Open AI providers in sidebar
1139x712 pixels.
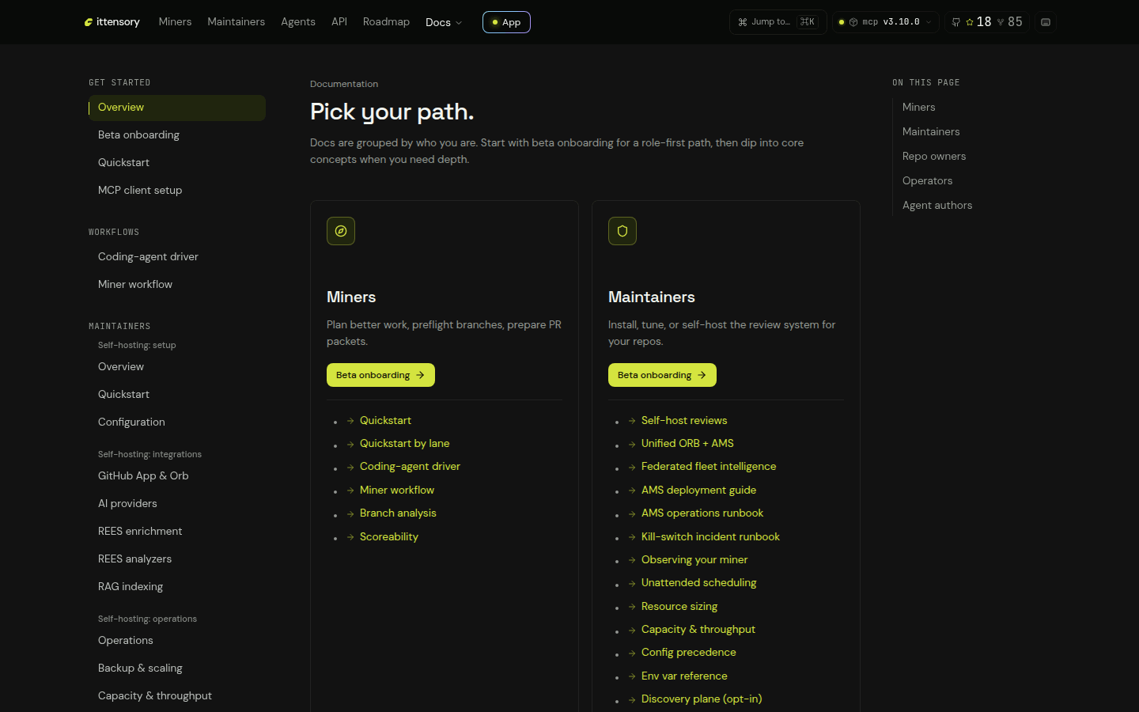point(176,504)
